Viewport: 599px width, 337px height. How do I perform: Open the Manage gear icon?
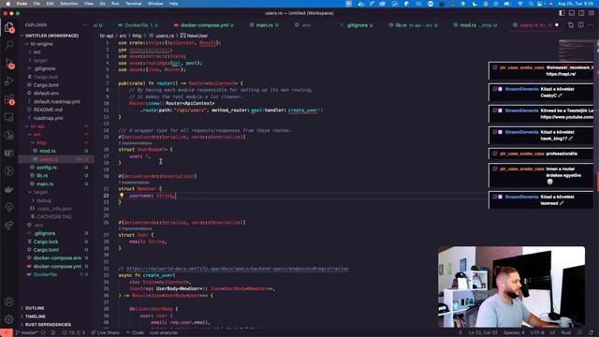(9, 319)
